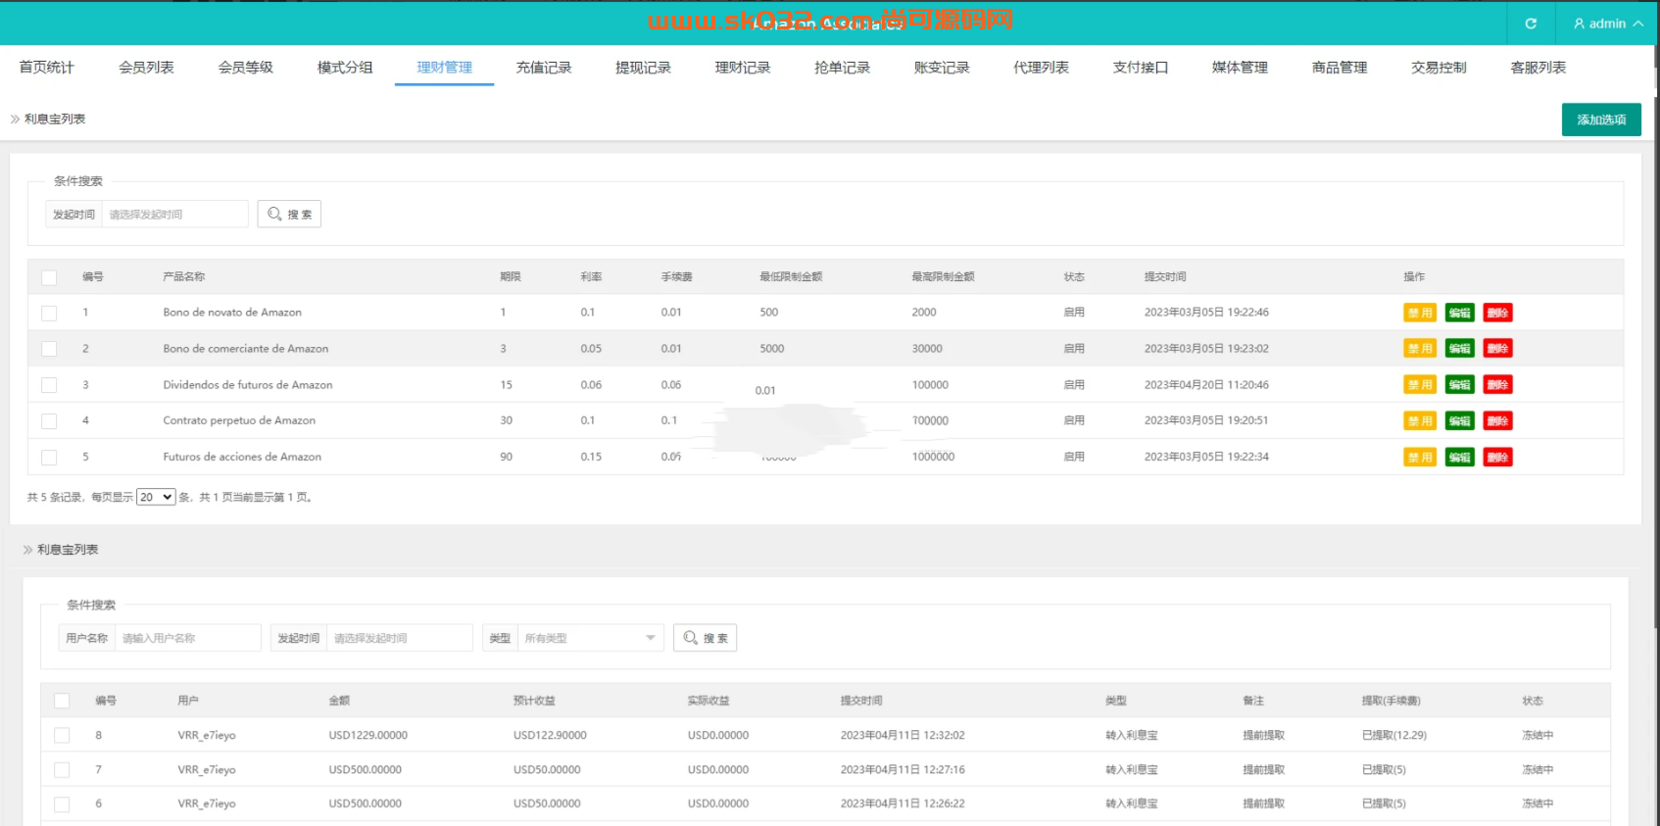This screenshot has width=1660, height=826.
Task: Disable Bono de comerciante de Amazon with the yellow button
Action: pyautogui.click(x=1420, y=349)
